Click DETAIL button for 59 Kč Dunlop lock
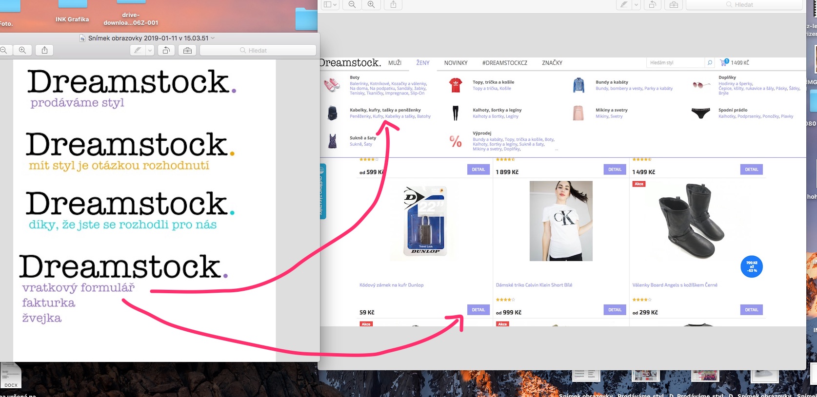The width and height of the screenshot is (817, 397). click(x=478, y=310)
